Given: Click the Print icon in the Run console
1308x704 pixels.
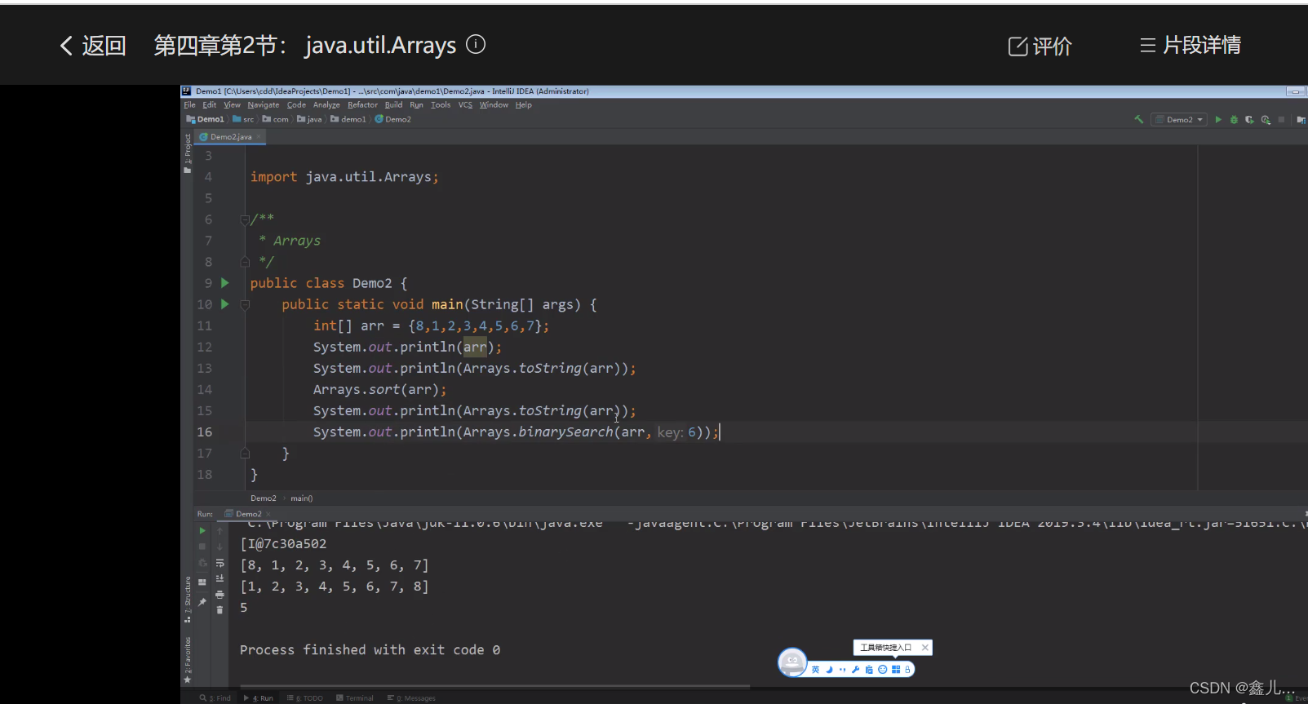Looking at the screenshot, I should 219,595.
